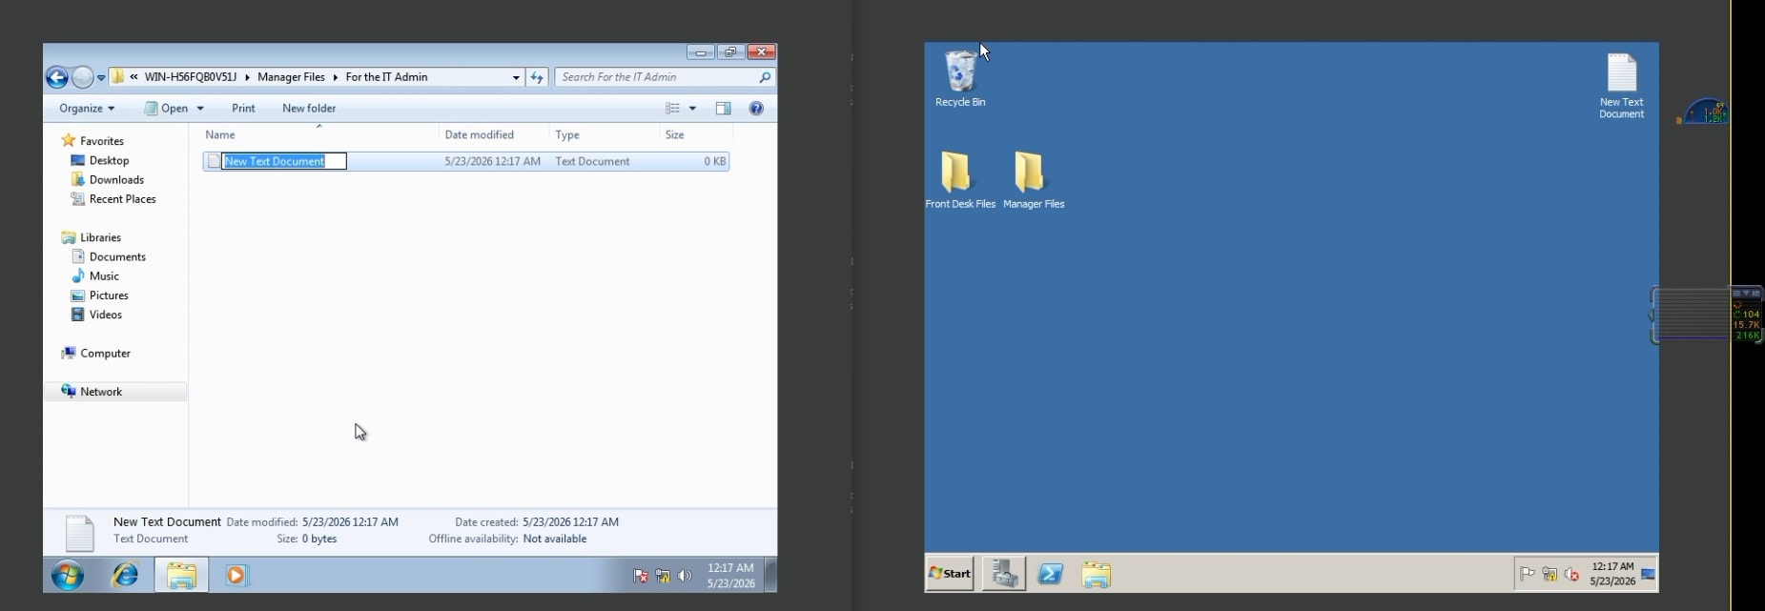Screen dimensions: 1765x611
Task: Click the New Text Document rename field
Action: pyautogui.click(x=284, y=162)
